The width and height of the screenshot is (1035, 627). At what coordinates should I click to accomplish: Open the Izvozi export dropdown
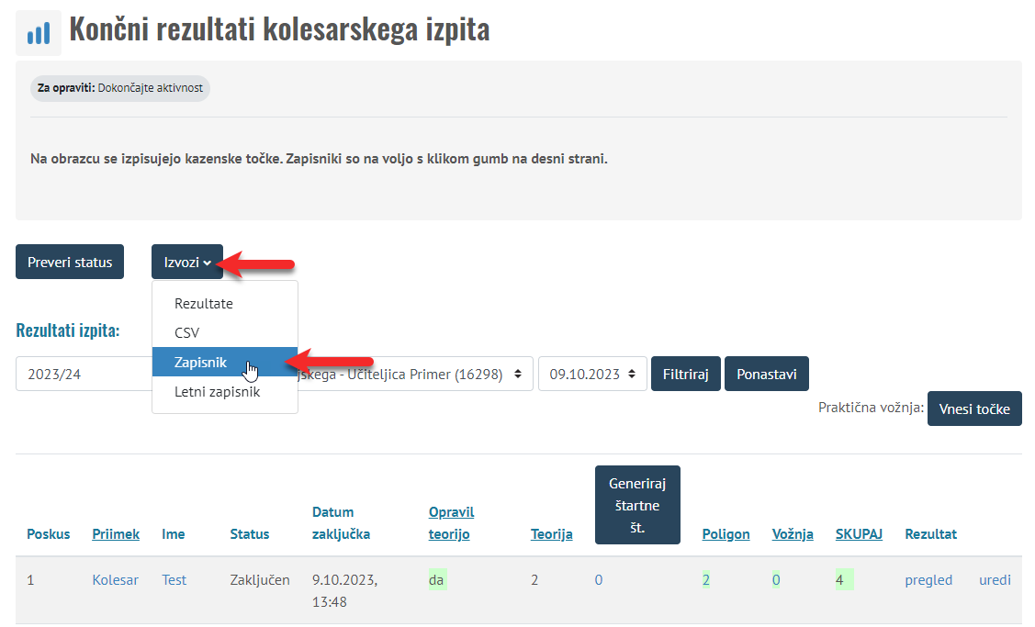pos(186,262)
